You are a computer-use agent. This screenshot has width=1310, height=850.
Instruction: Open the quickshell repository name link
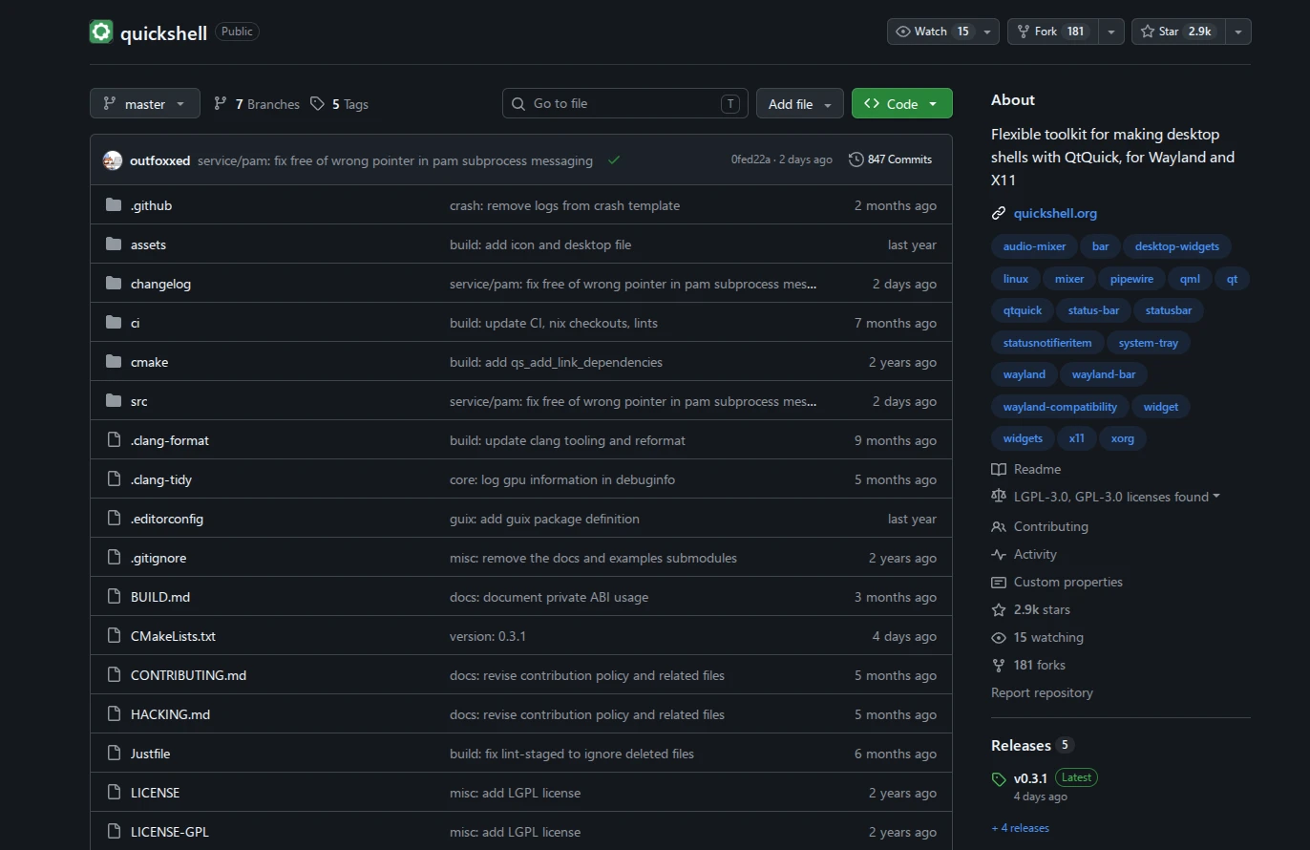(x=163, y=32)
